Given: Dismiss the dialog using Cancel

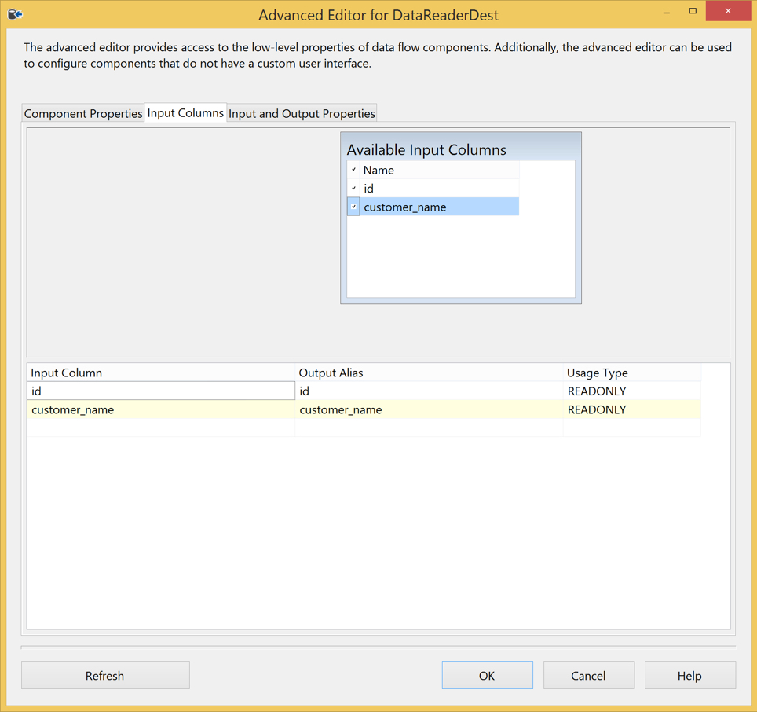Looking at the screenshot, I should pyautogui.click(x=588, y=675).
